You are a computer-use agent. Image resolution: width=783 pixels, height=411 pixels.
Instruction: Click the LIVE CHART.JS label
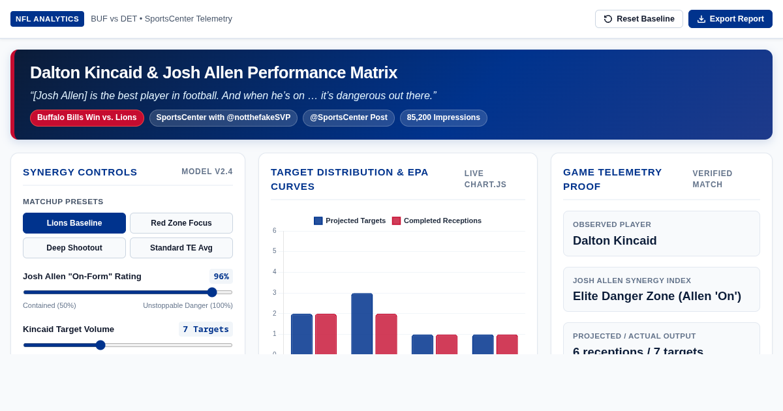pos(485,179)
